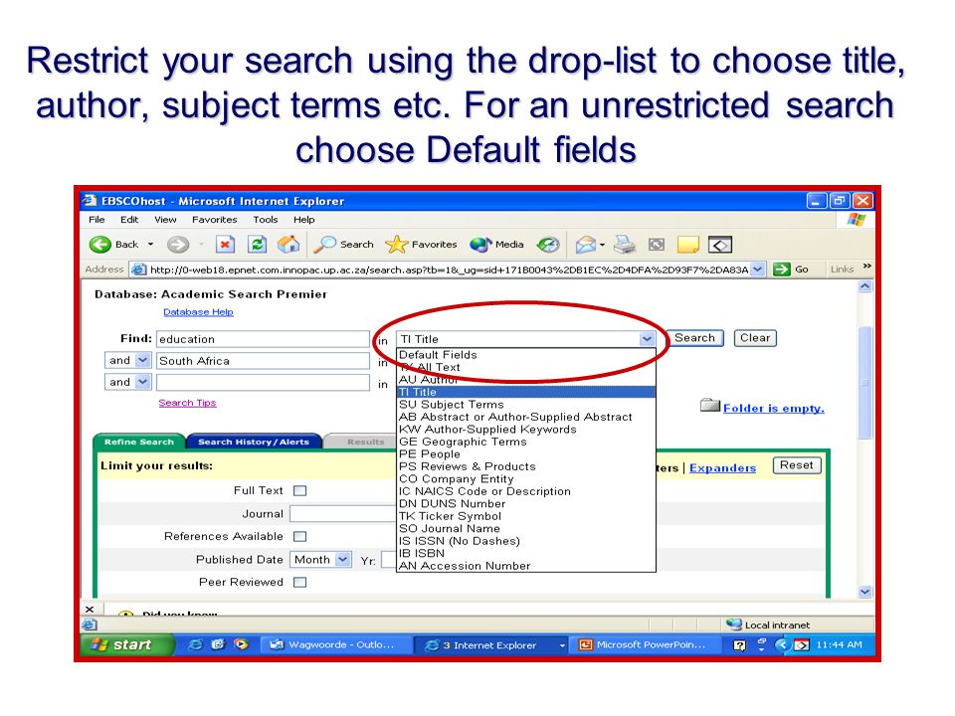
Task: Open the Folder is empty link
Action: pyautogui.click(x=774, y=408)
